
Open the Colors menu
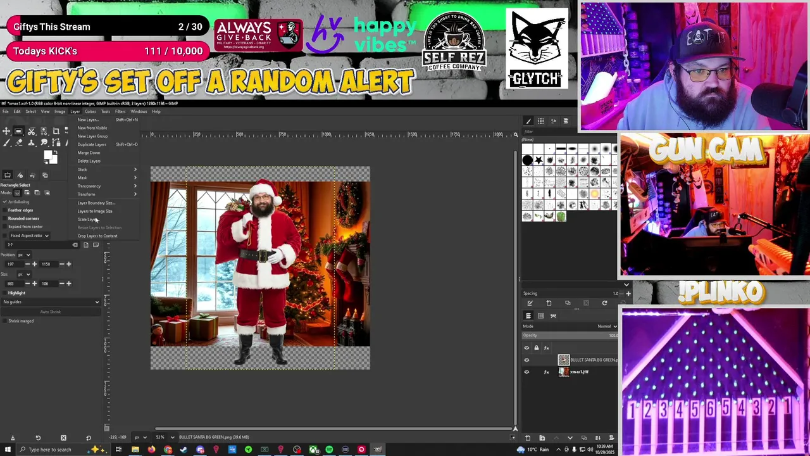click(x=90, y=111)
